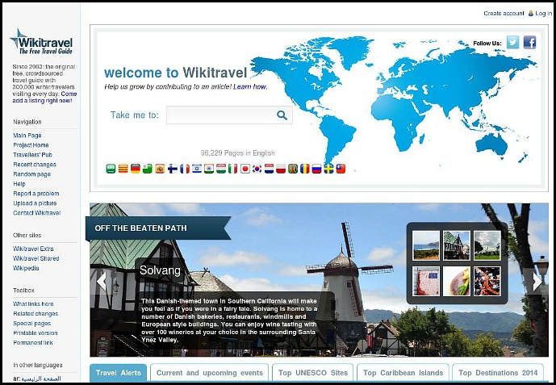Click the Log in link
Viewport: 556px width, 385px height.
click(543, 14)
